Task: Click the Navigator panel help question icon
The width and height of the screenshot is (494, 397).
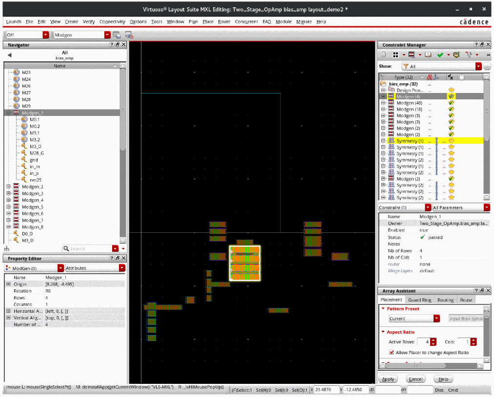Action: 112,45
